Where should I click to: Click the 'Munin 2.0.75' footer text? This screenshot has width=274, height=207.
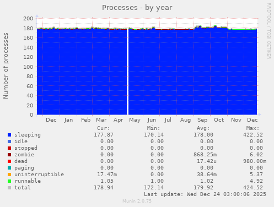click(137, 201)
